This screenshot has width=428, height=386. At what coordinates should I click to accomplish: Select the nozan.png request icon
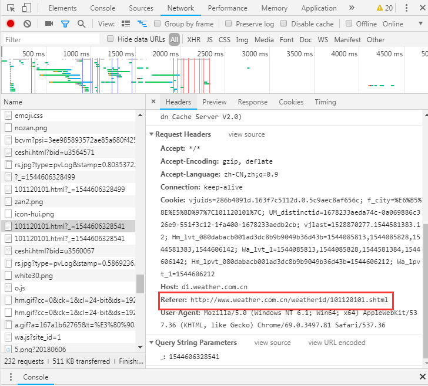[x=8, y=127]
